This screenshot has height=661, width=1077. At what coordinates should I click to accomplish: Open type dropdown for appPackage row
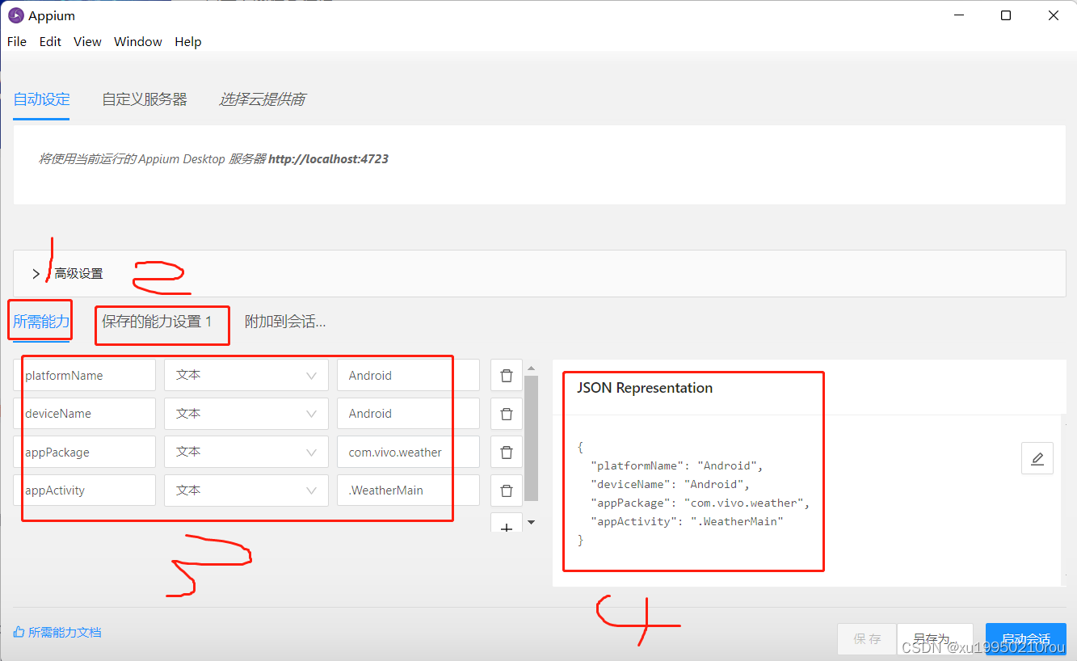click(x=246, y=453)
